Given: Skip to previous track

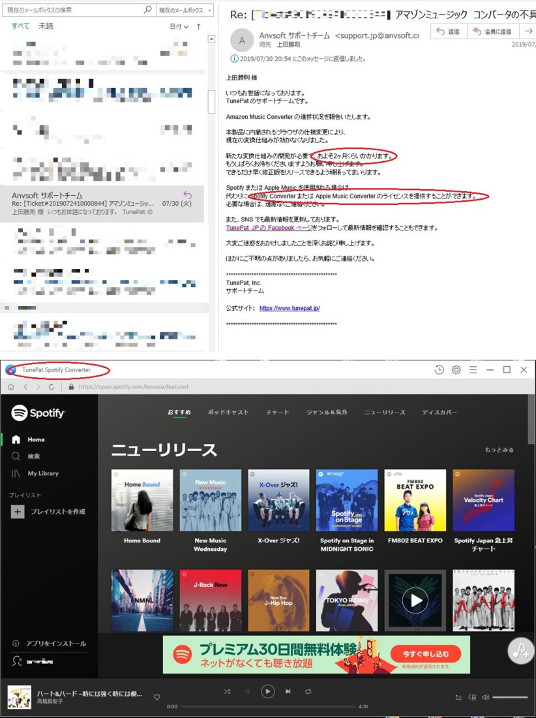Looking at the screenshot, I should 247,691.
